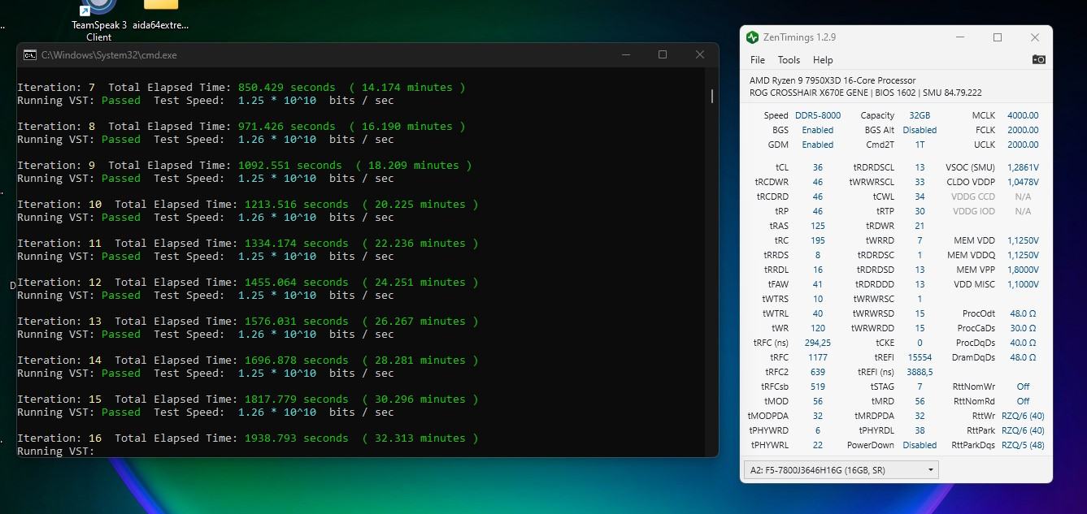This screenshot has width=1087, height=514.
Task: Click the 32GB capacity value
Action: point(920,115)
